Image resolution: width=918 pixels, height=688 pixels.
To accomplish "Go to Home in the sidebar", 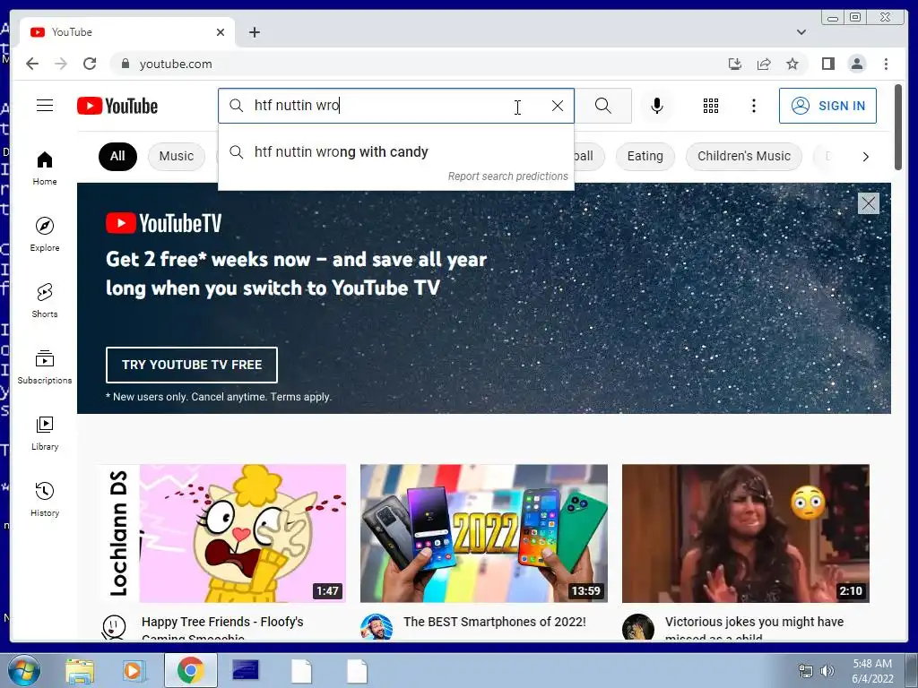I will pyautogui.click(x=45, y=168).
